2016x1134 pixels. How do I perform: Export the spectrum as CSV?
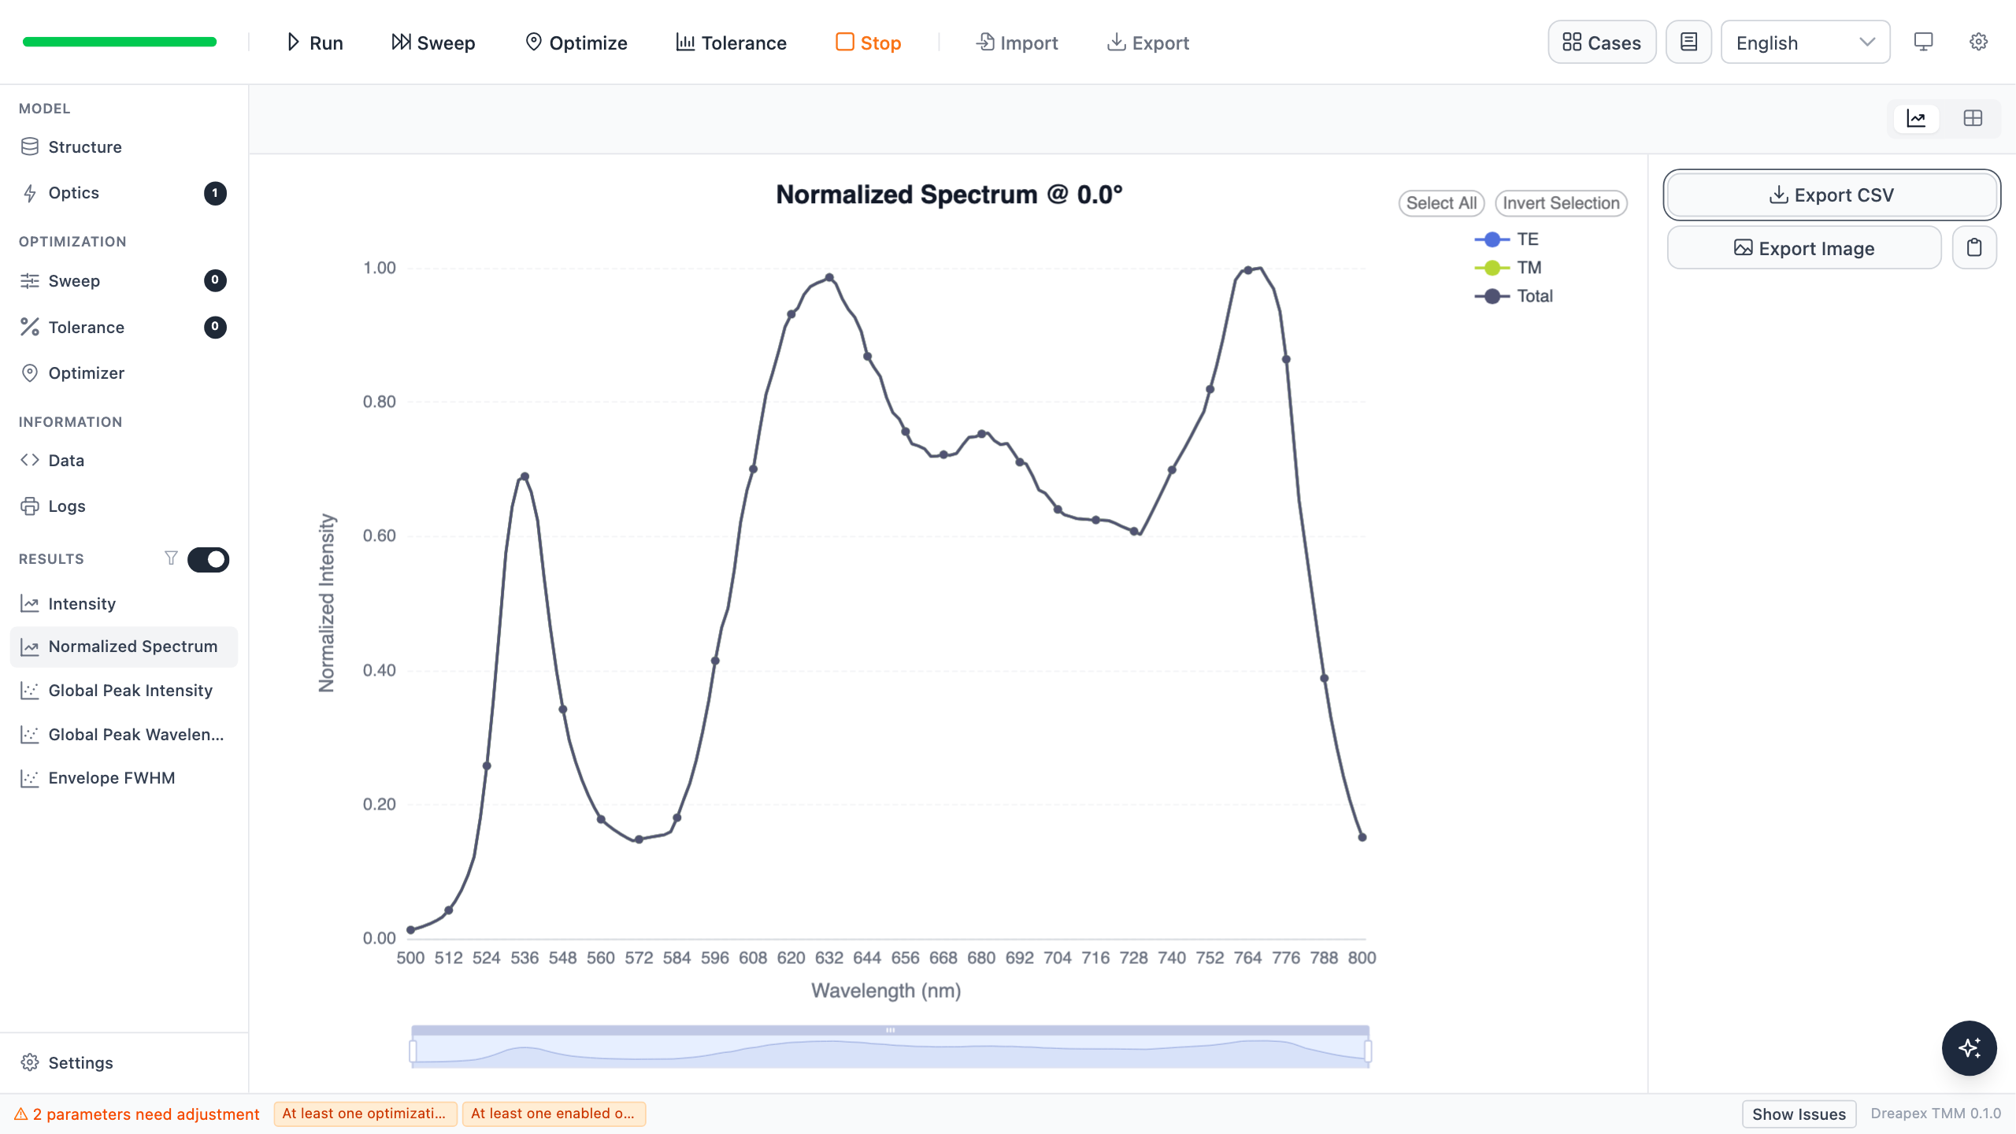pyautogui.click(x=1832, y=195)
